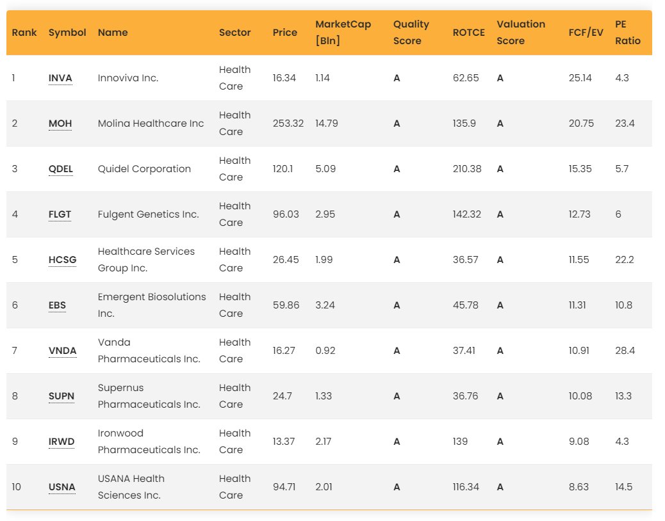This screenshot has height=521, width=665.
Task: Click the PE Ratio column header
Action: [627, 33]
